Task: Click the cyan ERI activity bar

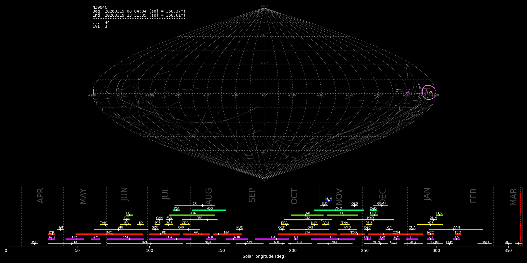Action: [x=194, y=205]
